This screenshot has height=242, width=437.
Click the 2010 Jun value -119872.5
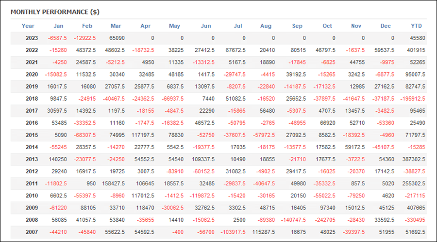(x=202, y=196)
